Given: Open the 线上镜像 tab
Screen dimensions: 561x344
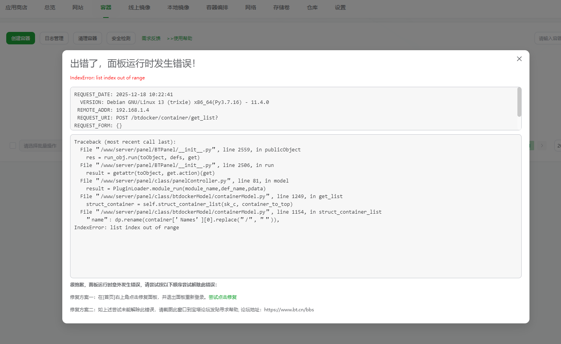Looking at the screenshot, I should coord(139,7).
